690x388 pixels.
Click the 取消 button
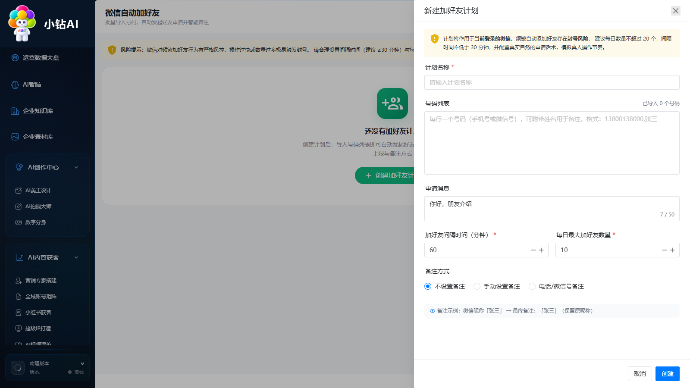coord(640,374)
